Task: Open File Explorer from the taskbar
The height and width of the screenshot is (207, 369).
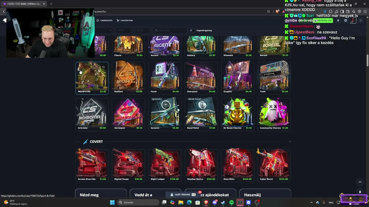Action: click(x=181, y=202)
